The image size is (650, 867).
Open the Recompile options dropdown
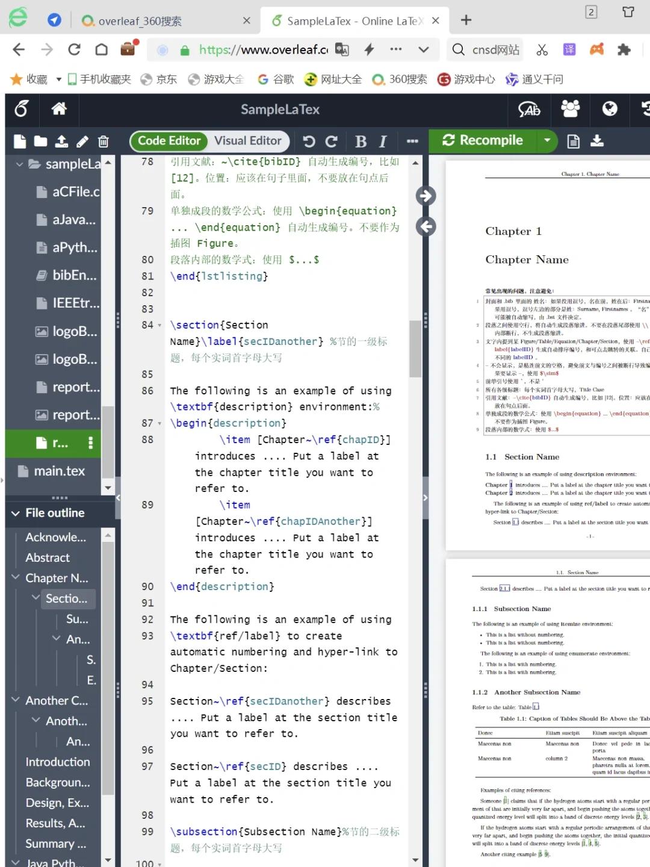click(547, 140)
